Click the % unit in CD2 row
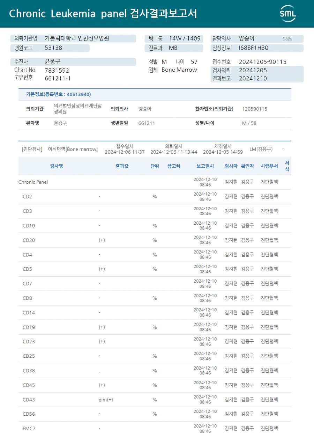The height and width of the screenshot is (444, 314). [x=155, y=197]
